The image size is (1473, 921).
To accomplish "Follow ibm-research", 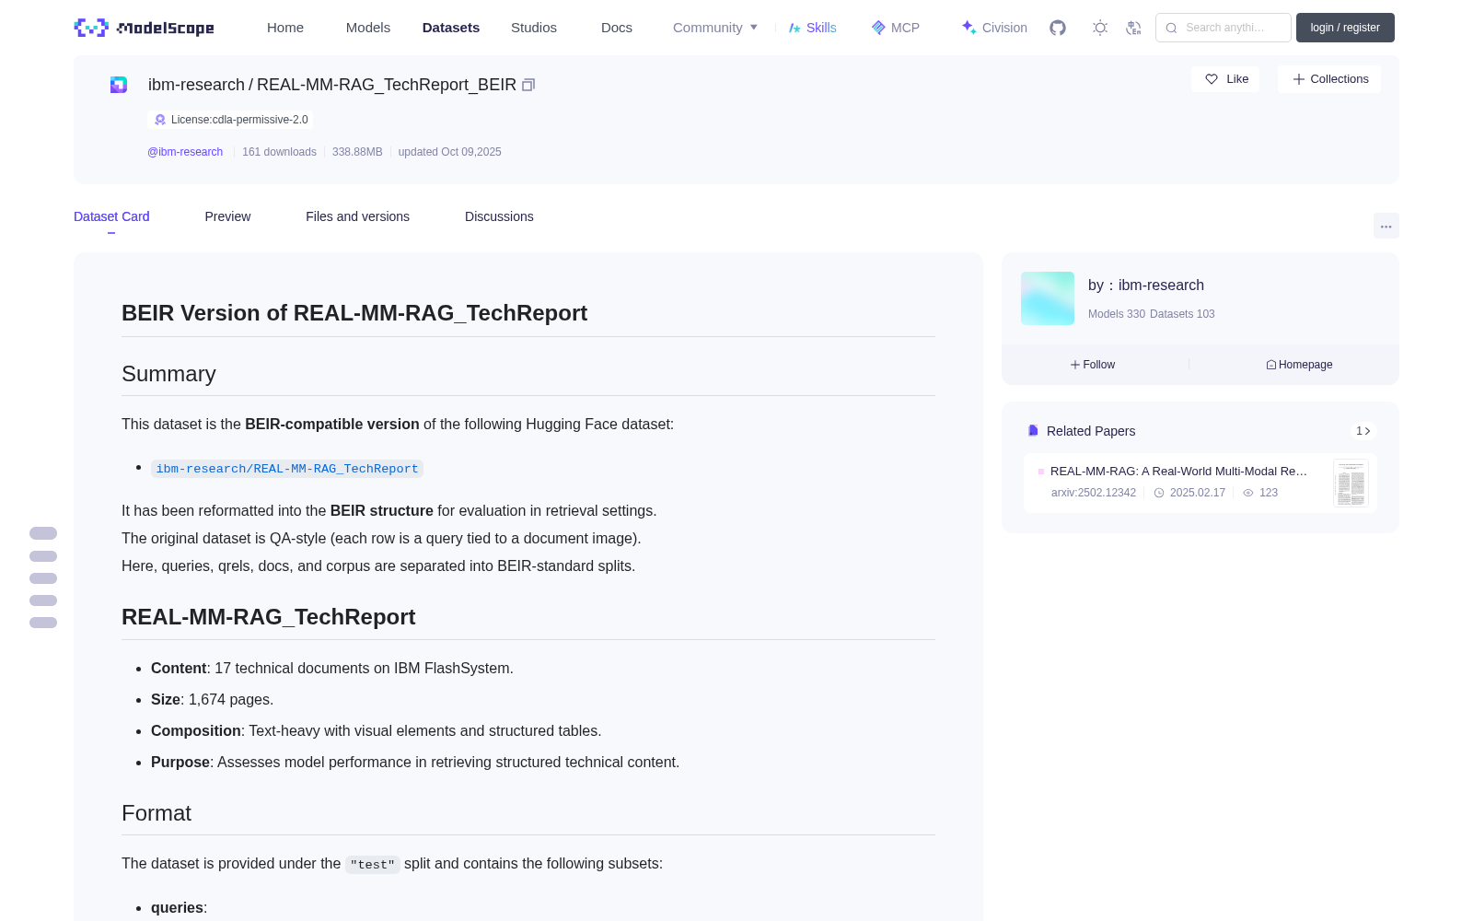I will (x=1093, y=365).
